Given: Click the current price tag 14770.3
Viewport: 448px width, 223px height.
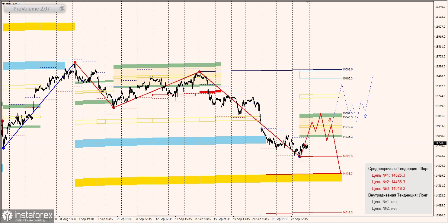Looking at the screenshot, I should [x=440, y=143].
